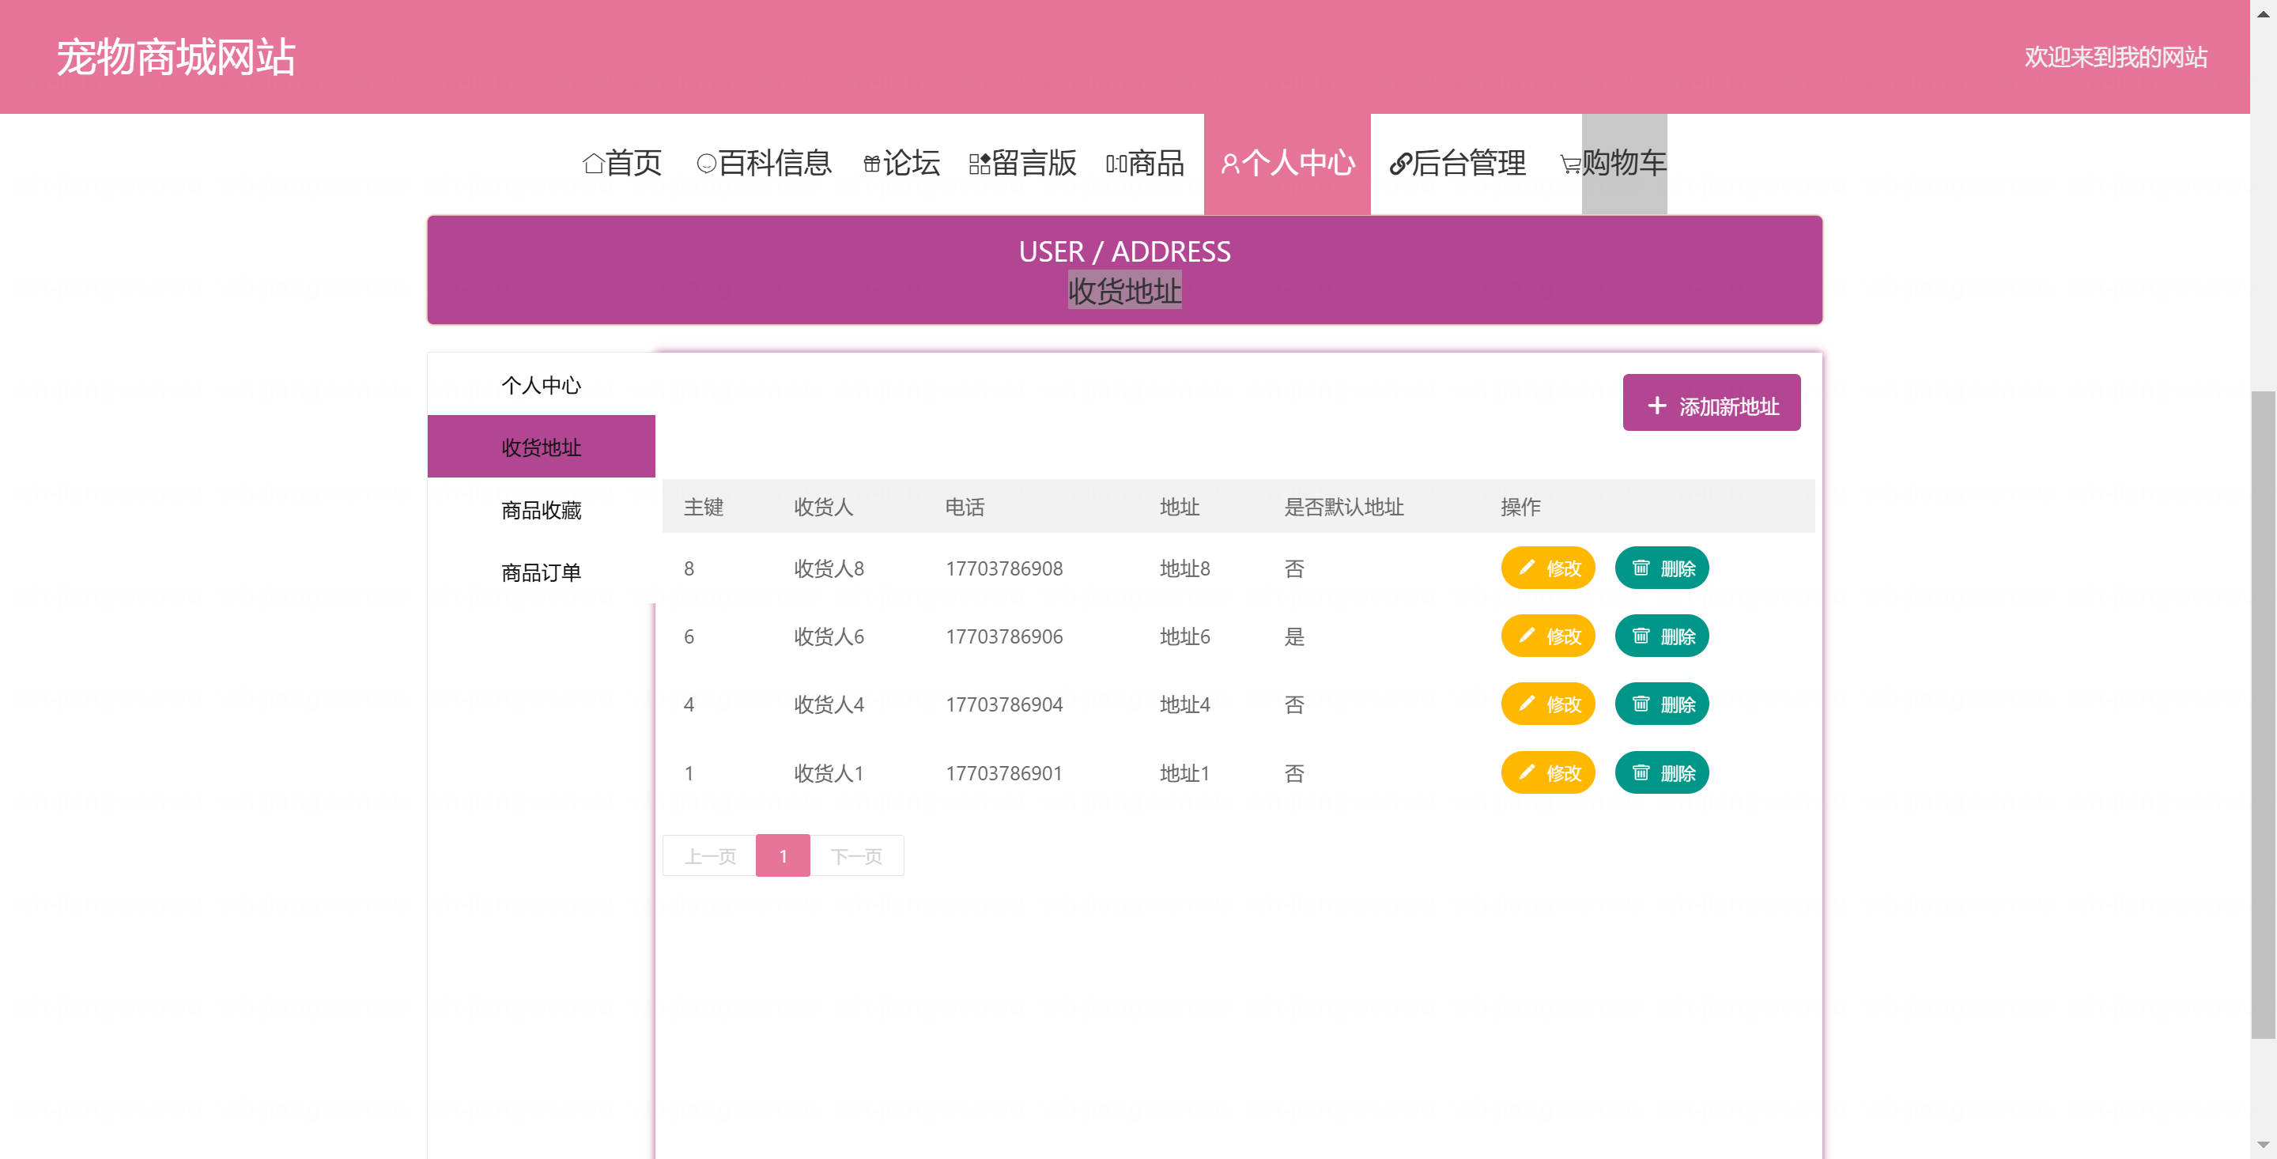This screenshot has height=1159, width=2277.
Task: Select 个人中心 in the left sidebar
Action: (541, 384)
